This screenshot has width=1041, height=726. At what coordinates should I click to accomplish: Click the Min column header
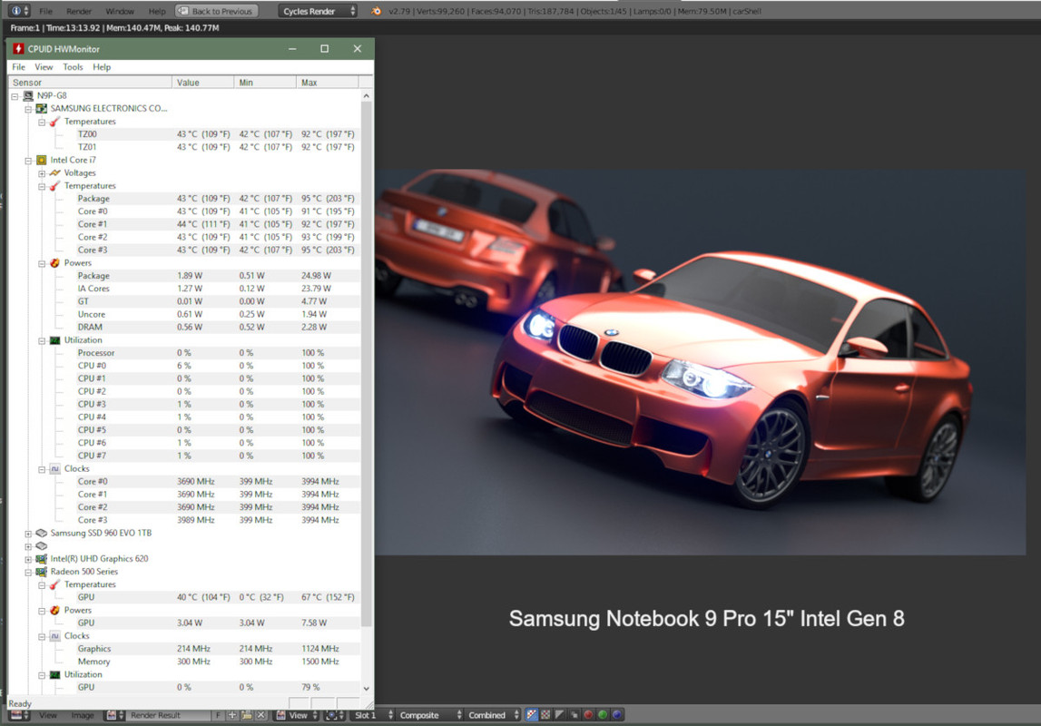pyautogui.click(x=265, y=83)
